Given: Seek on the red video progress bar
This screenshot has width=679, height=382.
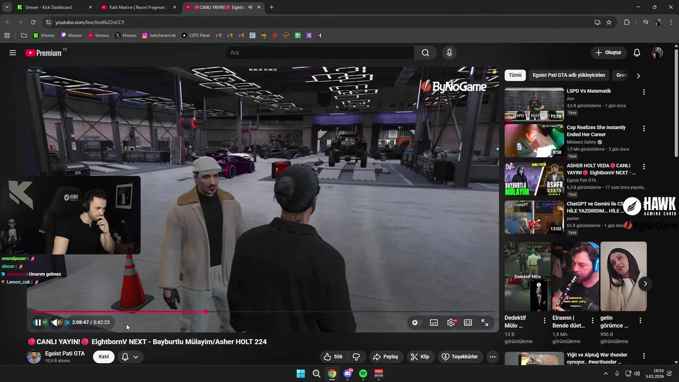Looking at the screenshot, I should pos(263,312).
